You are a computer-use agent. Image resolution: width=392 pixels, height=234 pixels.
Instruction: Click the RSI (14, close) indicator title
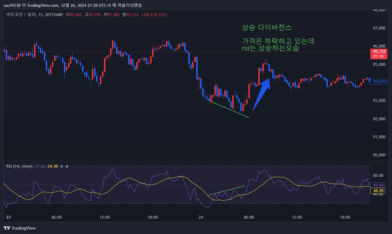click(x=19, y=166)
